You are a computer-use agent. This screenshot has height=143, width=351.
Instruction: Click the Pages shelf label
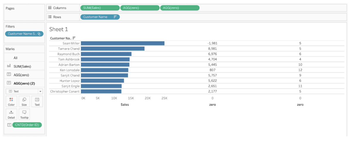point(10,8)
